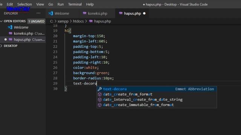This screenshot has height=135, width=241.
Task: Click the h1{ selector on line 19
Action: (68, 31)
